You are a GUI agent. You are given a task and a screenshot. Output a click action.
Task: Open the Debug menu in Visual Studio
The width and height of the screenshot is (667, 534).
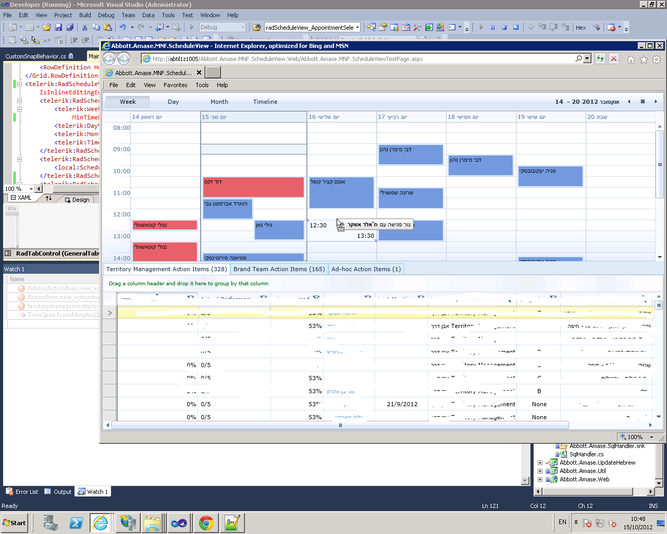(106, 15)
